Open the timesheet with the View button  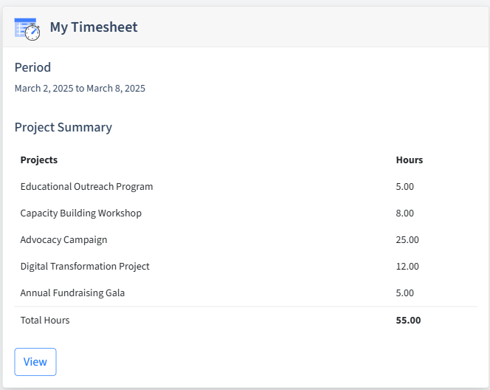(35, 362)
